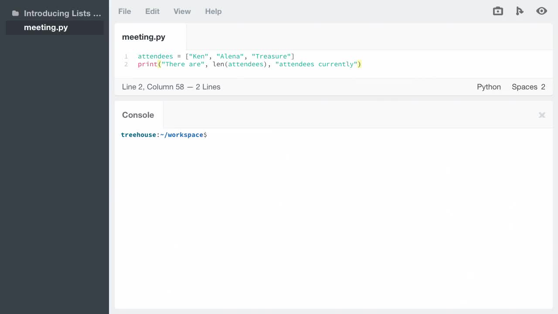Click line number 2 in the editor gutter
558x314 pixels.
pos(126,64)
